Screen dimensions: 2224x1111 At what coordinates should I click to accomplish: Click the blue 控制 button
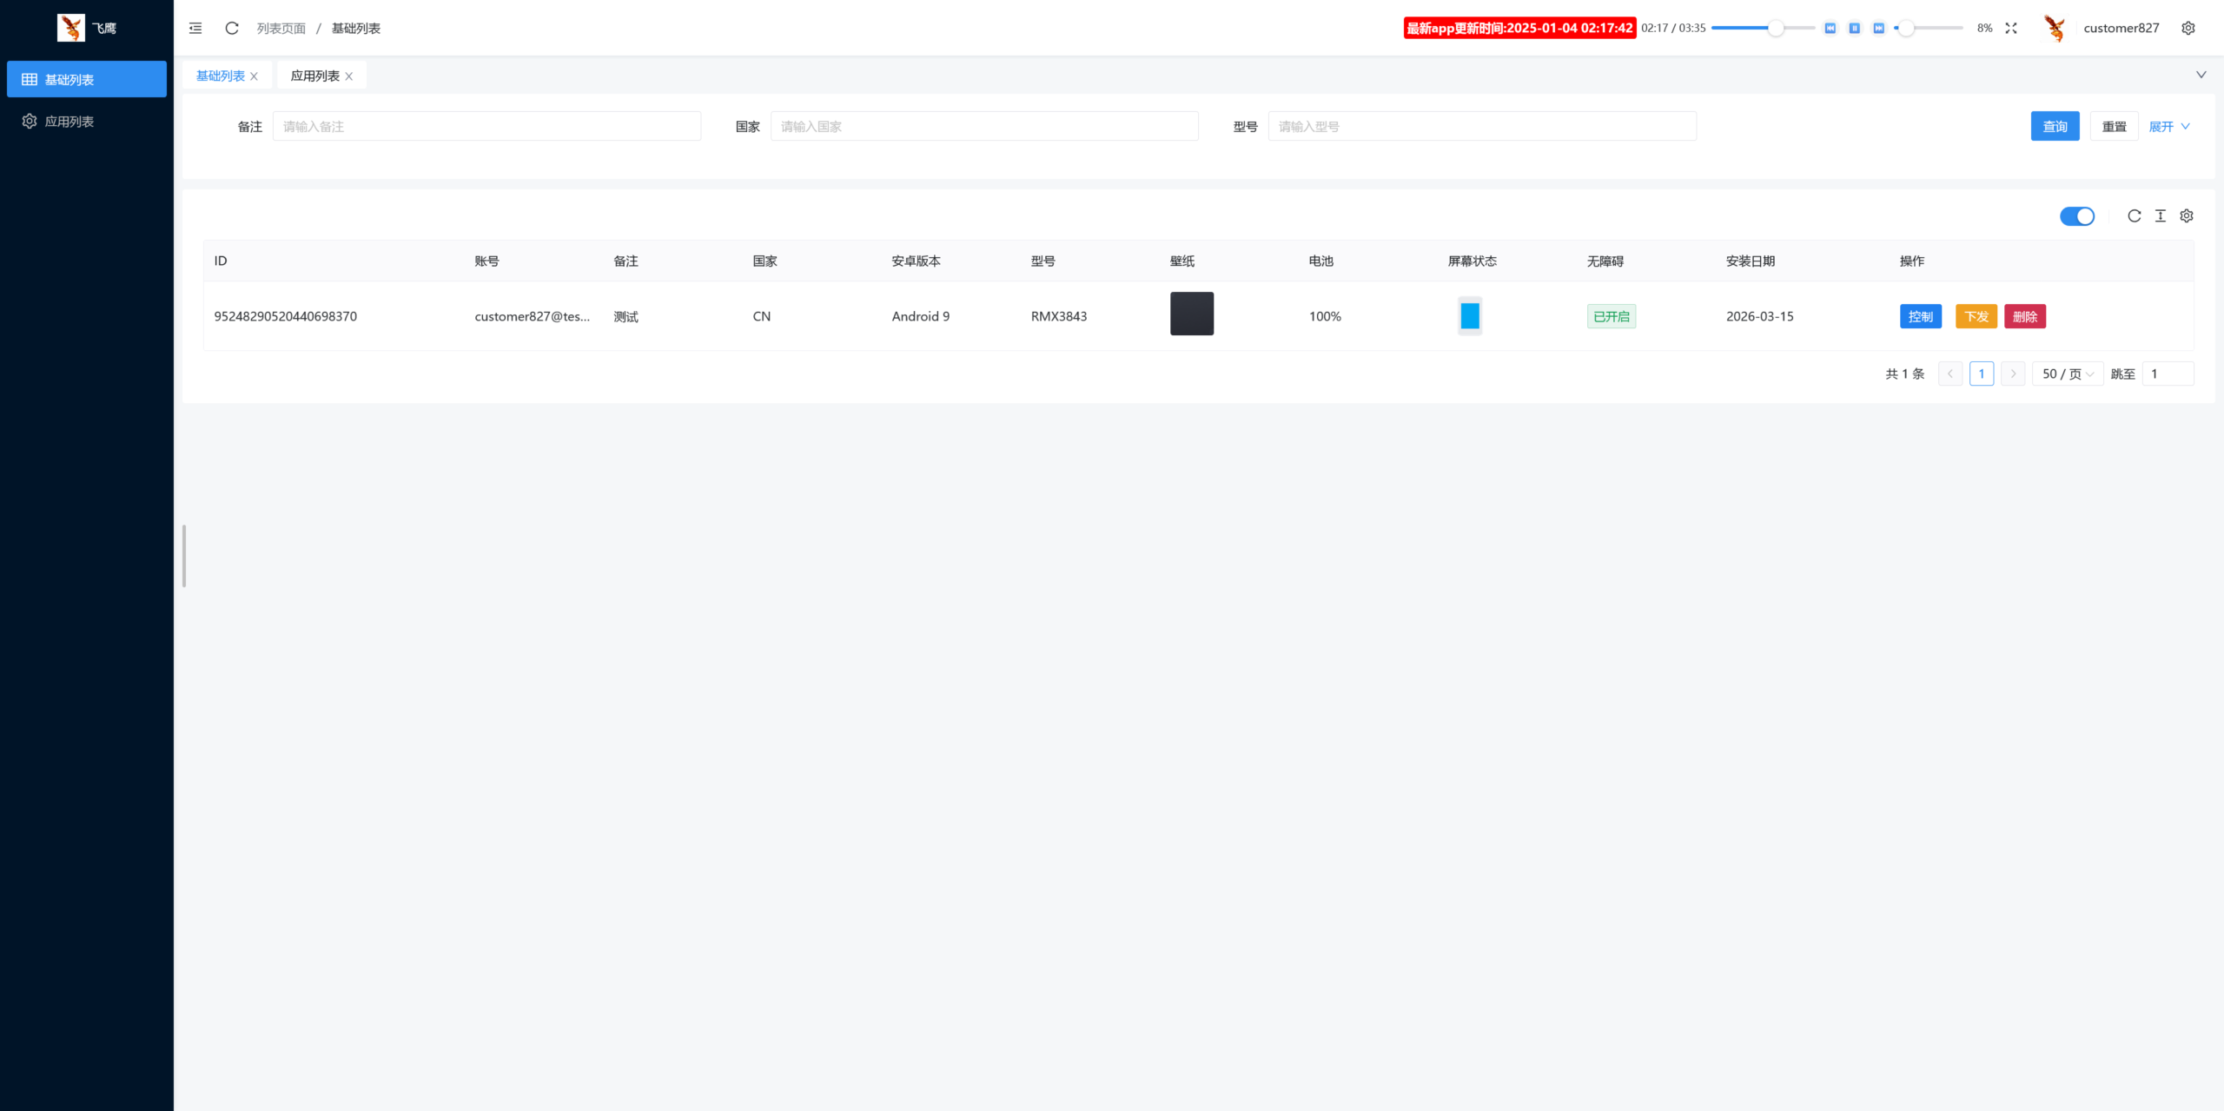1920,316
